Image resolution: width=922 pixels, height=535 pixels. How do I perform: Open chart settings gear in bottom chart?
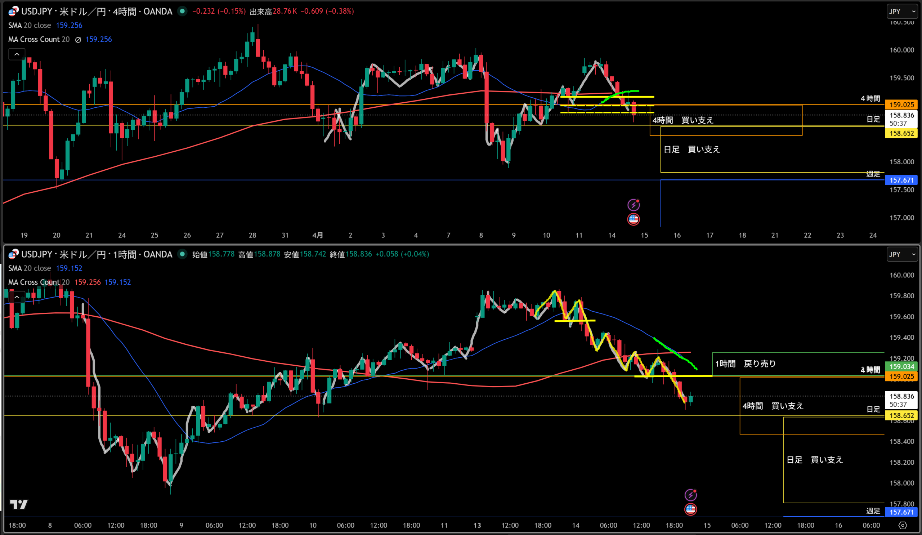point(903,526)
